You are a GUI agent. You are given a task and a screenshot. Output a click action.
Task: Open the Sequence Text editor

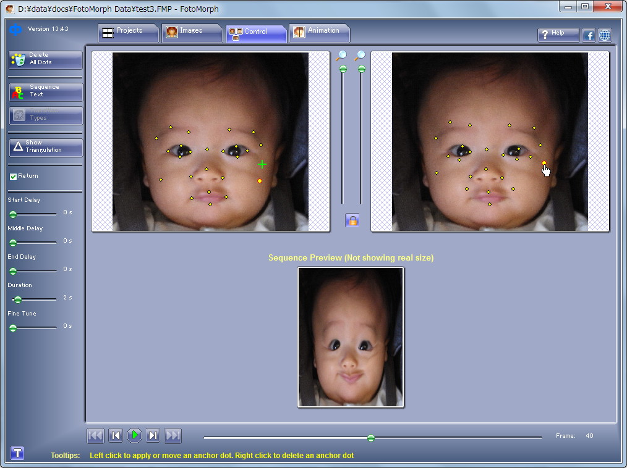44,91
